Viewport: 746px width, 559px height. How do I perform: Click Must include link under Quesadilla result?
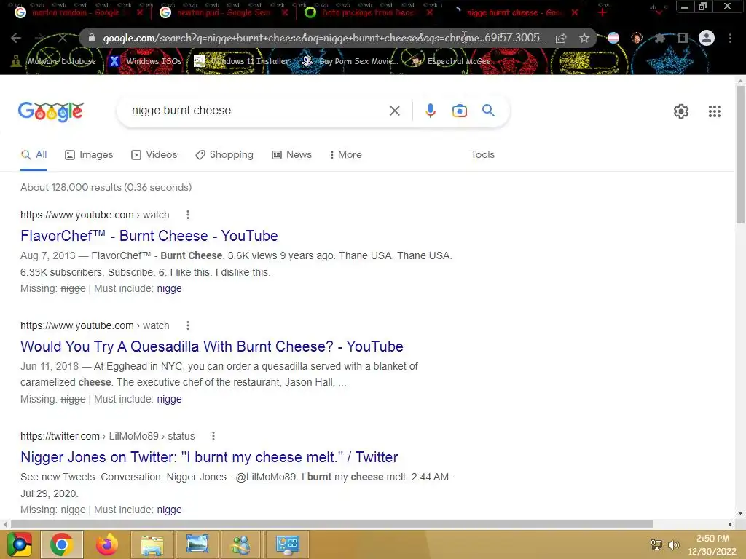click(169, 400)
